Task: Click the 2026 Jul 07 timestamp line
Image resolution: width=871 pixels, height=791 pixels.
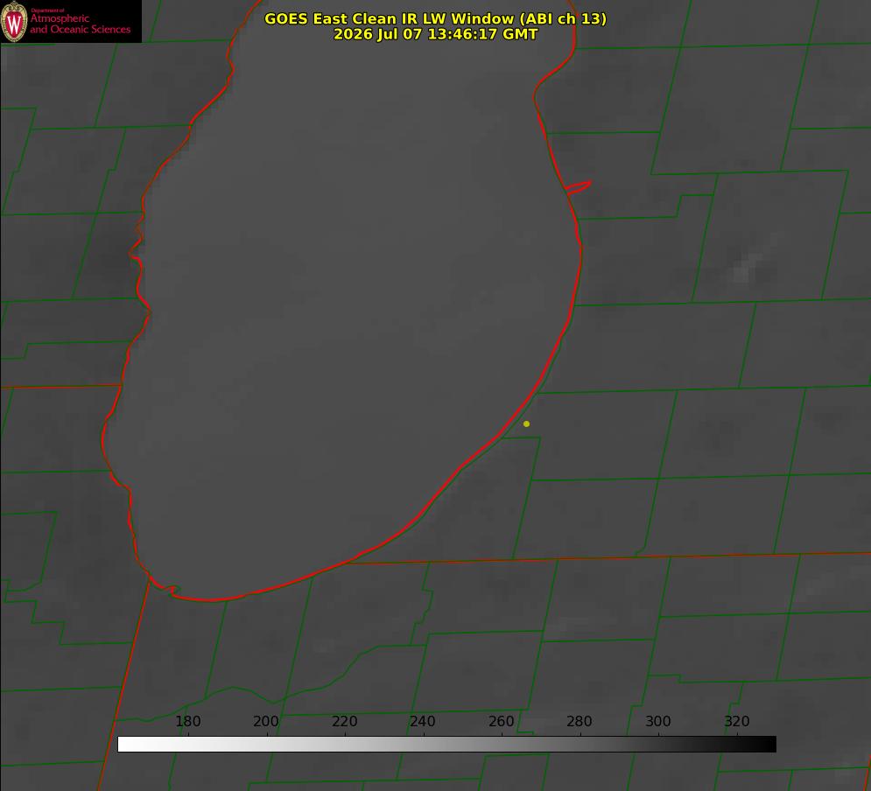Action: [436, 34]
